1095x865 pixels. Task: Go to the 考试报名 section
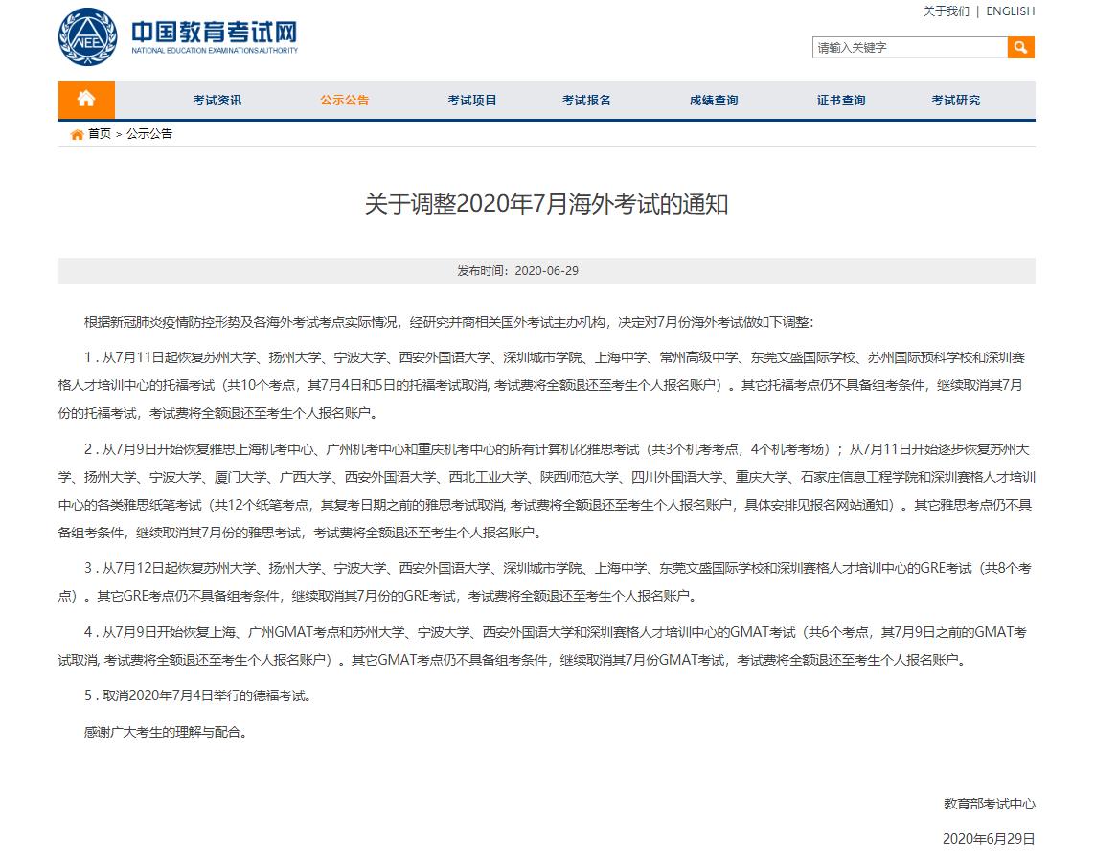click(x=586, y=101)
